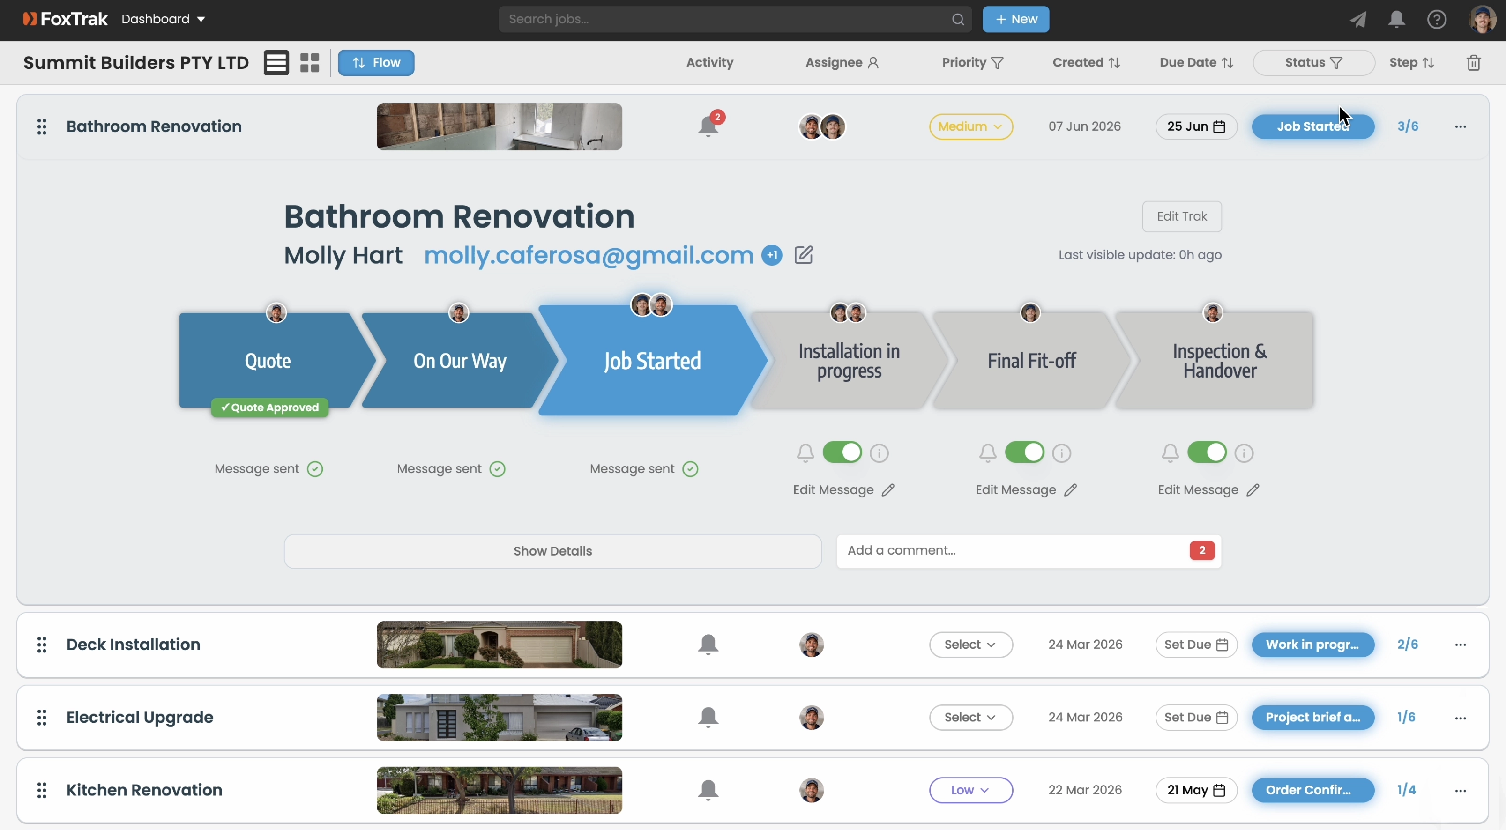Click Job Started status pill

click(x=1312, y=126)
